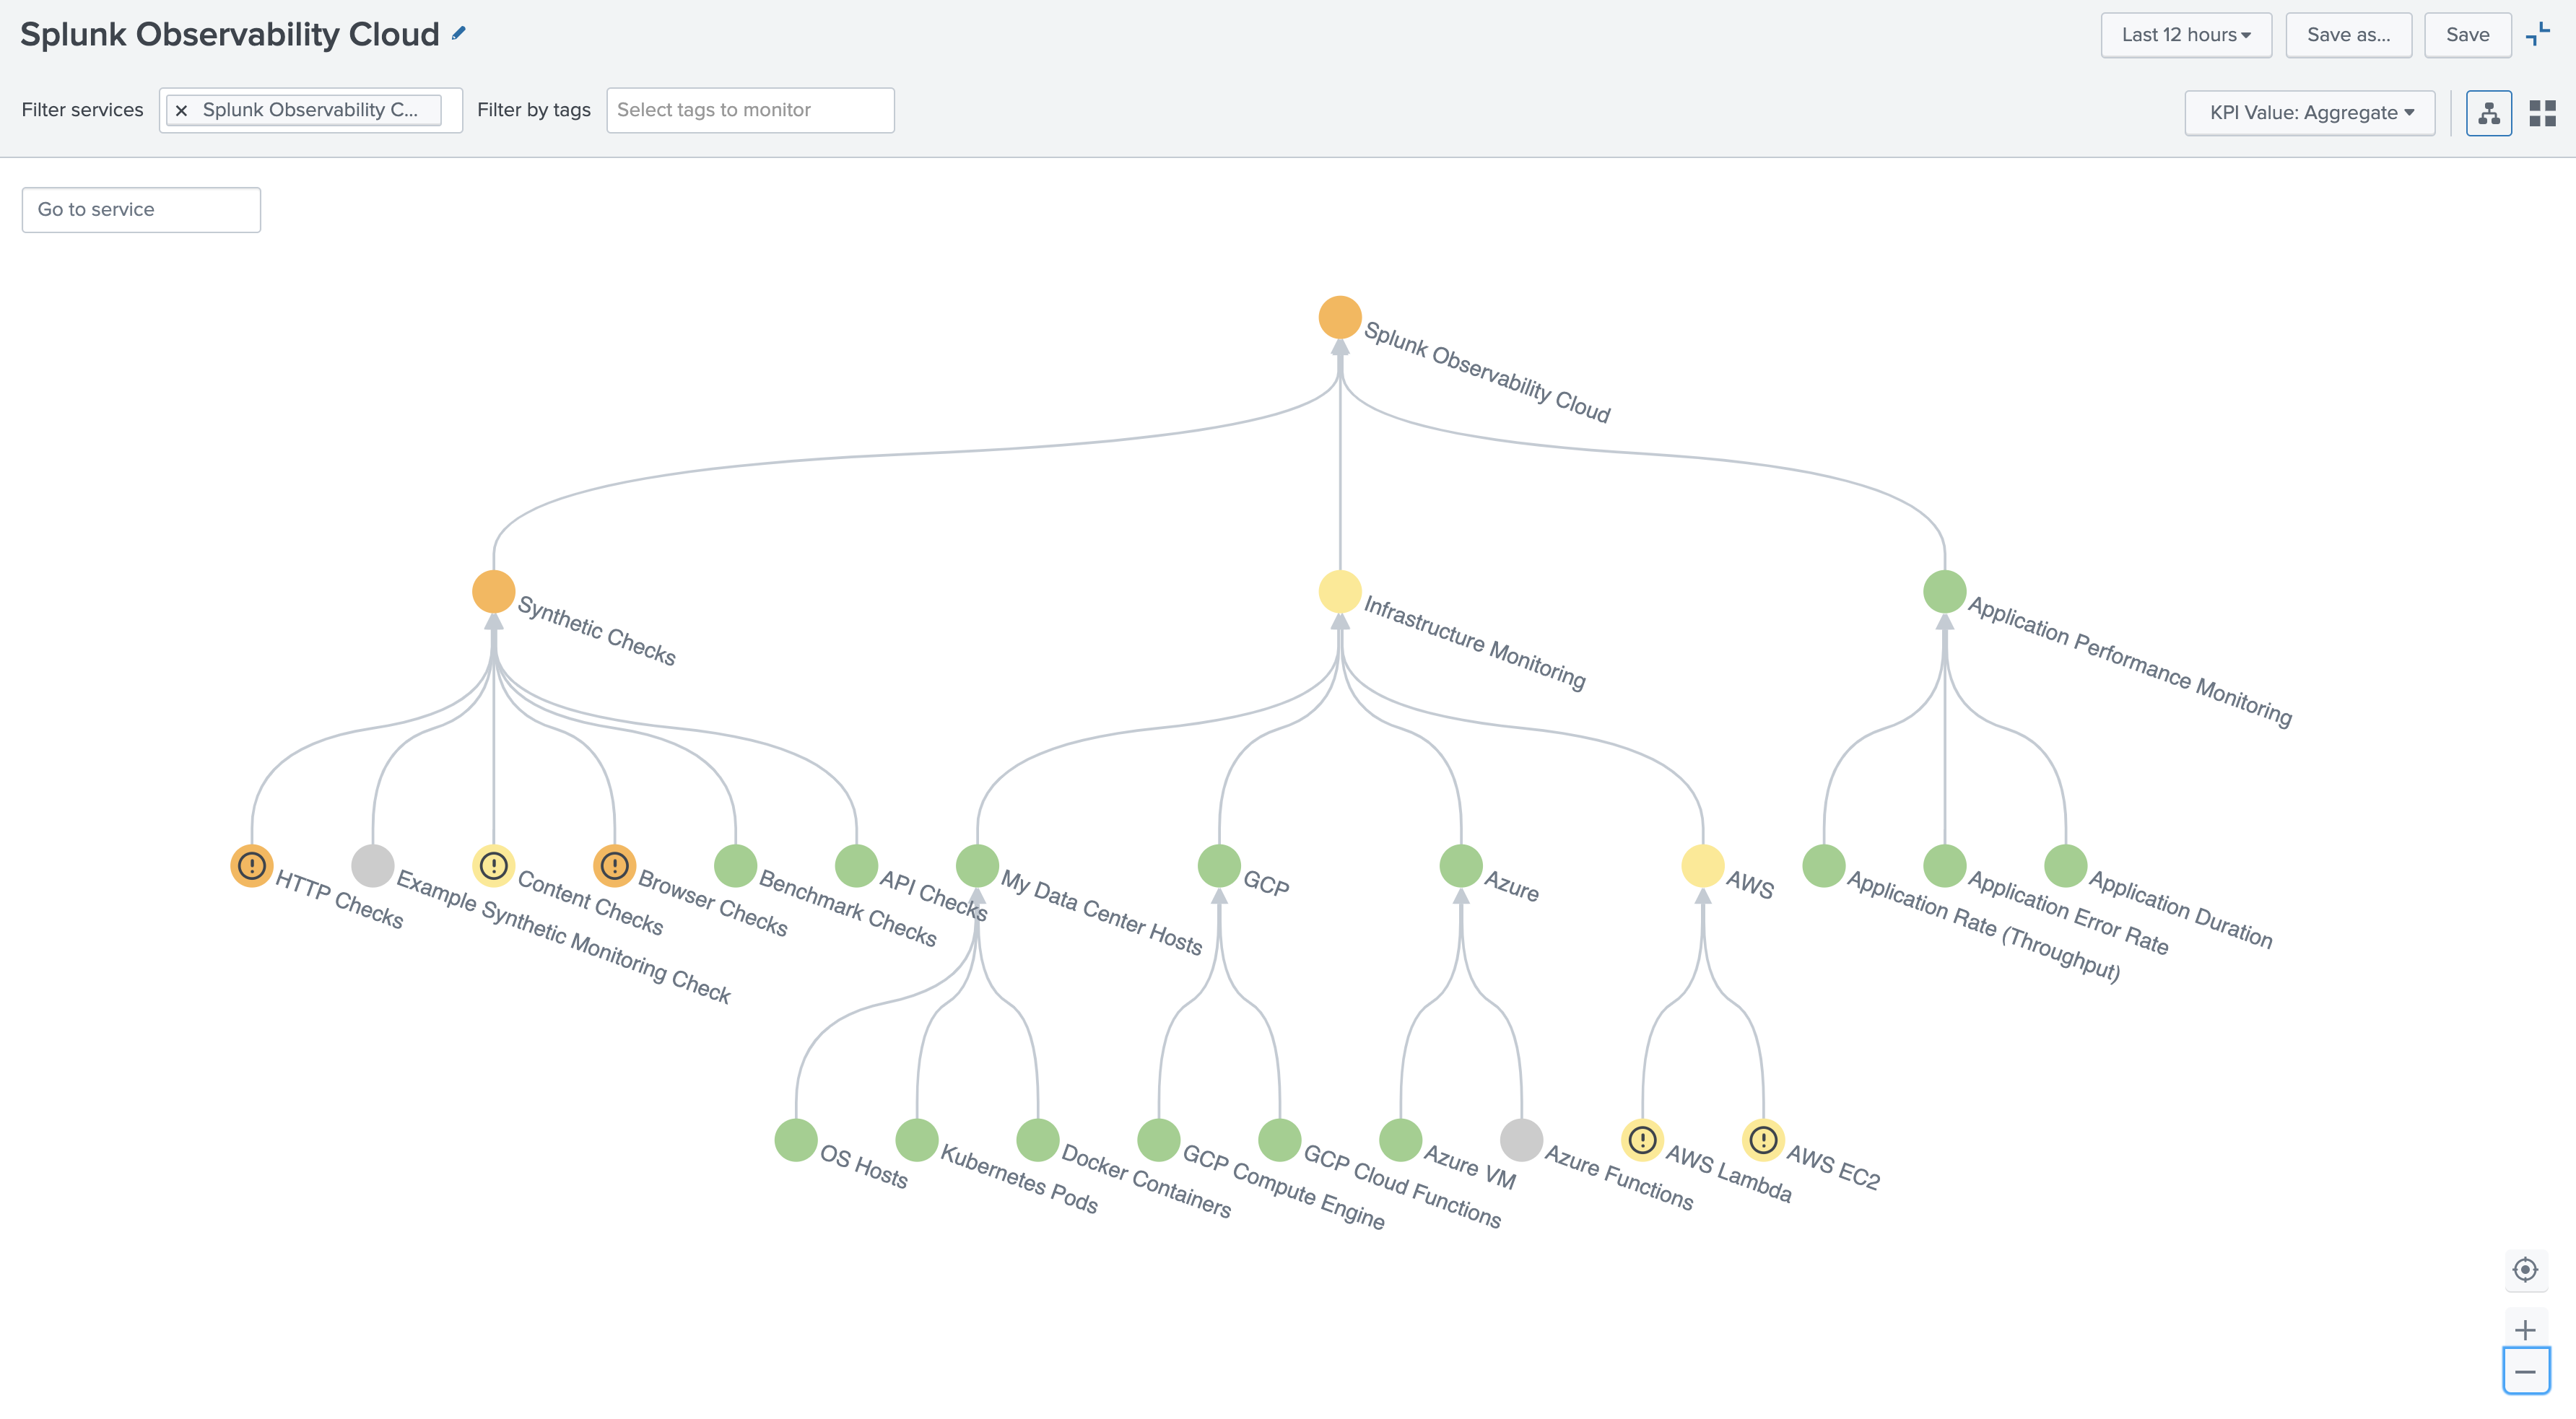Click the Example Synthetic Monitoring Check label

(564, 937)
